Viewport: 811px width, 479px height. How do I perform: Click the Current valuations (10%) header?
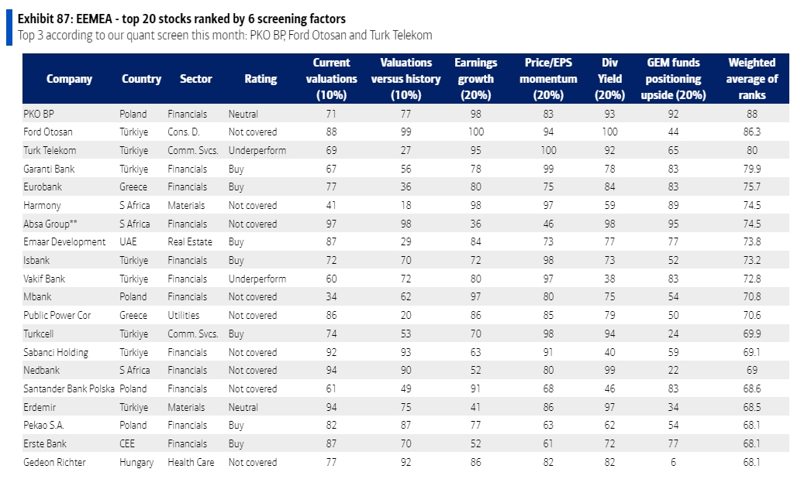[x=331, y=79]
